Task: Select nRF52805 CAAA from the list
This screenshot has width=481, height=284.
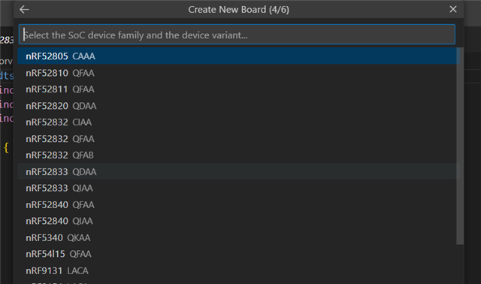Action: point(238,56)
